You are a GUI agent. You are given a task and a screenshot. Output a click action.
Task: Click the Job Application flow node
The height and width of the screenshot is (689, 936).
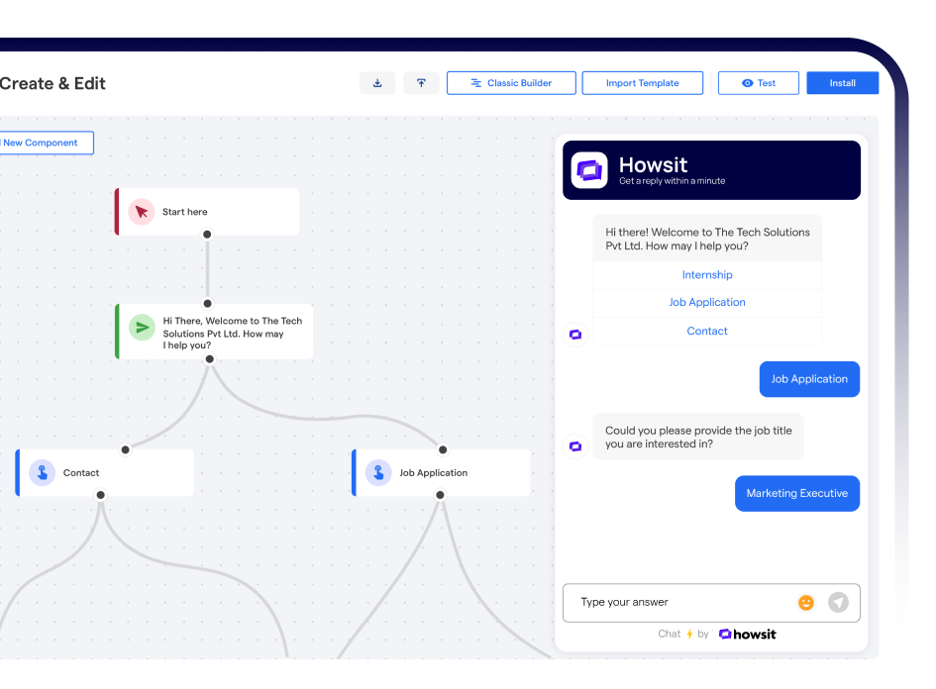click(x=441, y=472)
